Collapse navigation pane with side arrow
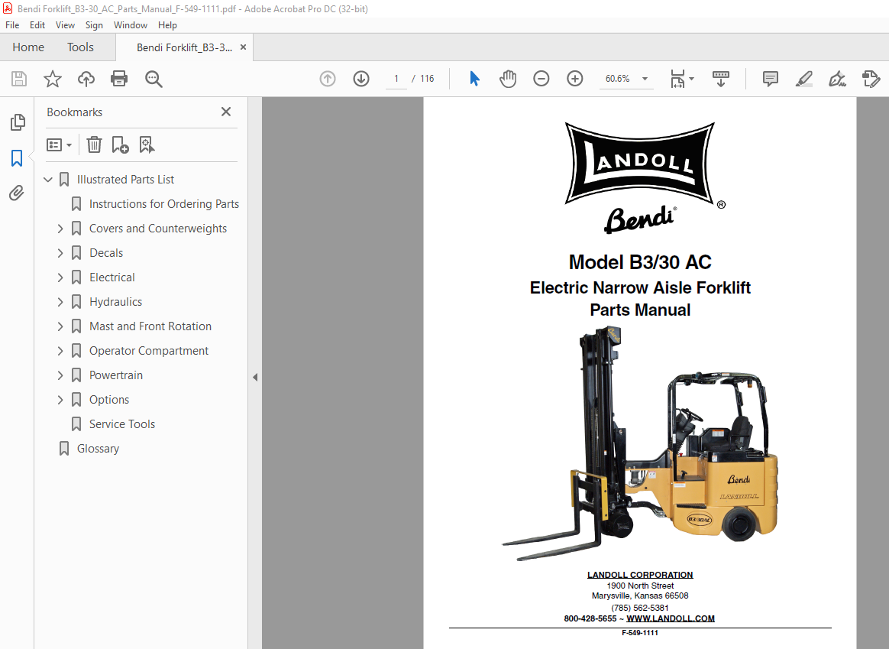This screenshot has width=889, height=649. click(x=255, y=378)
